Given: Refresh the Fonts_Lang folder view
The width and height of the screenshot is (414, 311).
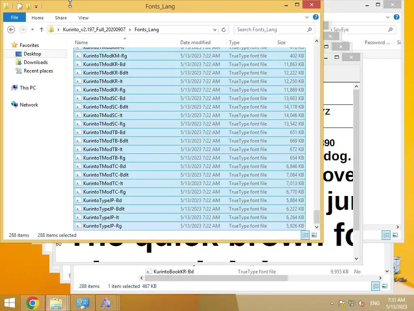Looking at the screenshot, I should tap(224, 30).
